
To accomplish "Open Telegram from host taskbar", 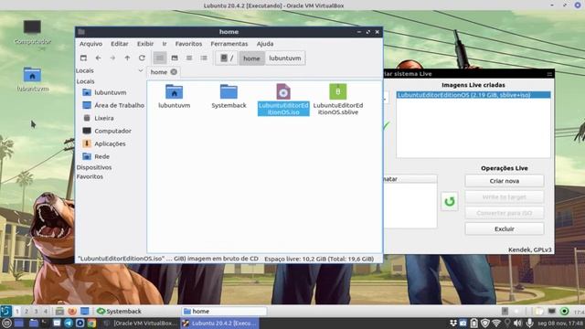I will (69, 323).
